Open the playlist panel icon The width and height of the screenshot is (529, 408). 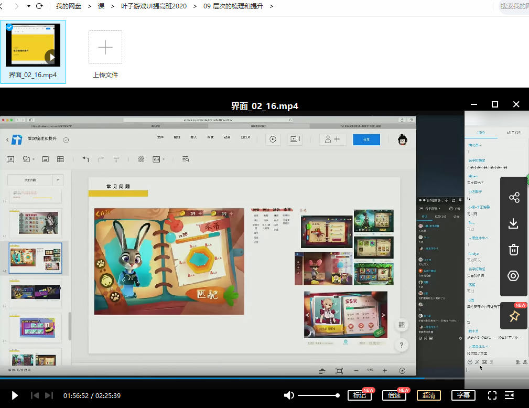tap(509, 395)
